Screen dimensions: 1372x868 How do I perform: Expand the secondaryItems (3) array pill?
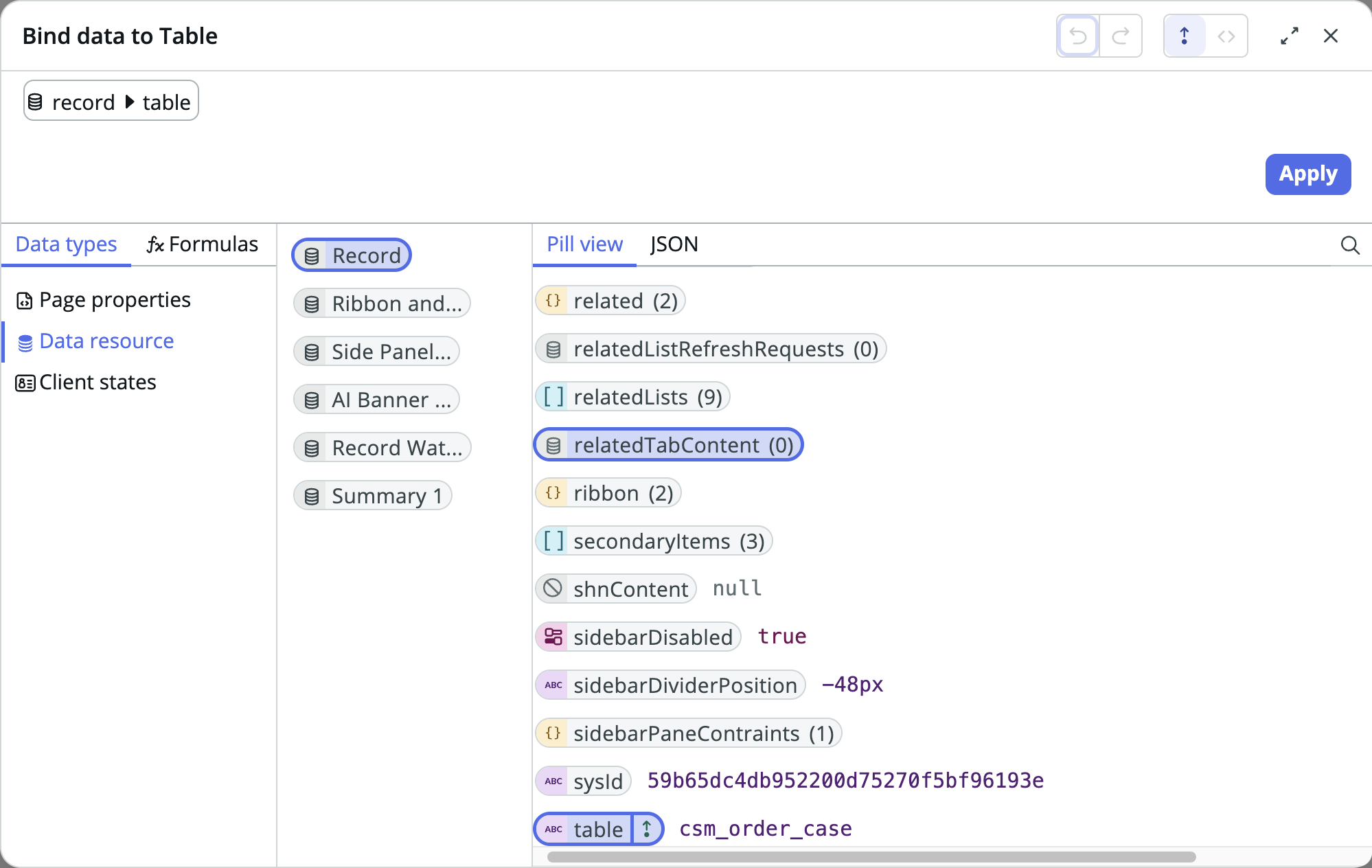(x=654, y=541)
